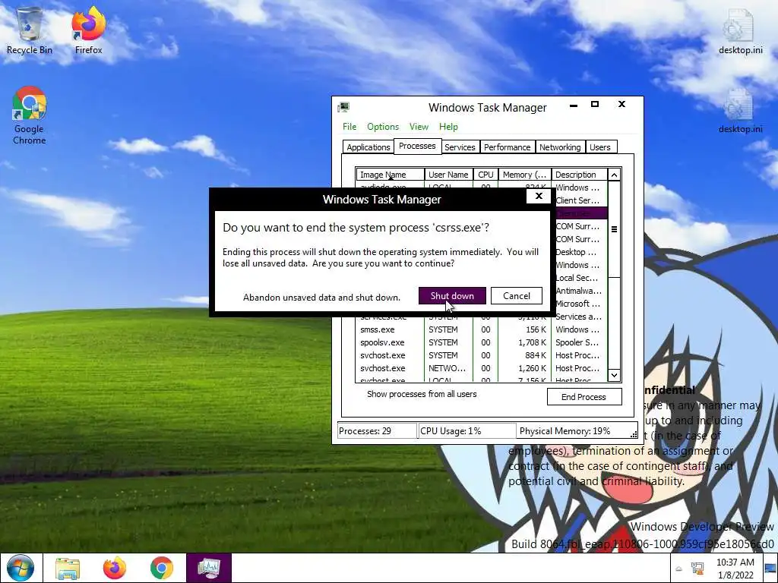
Task: Select the Task Manager taskbar button
Action: (209, 568)
